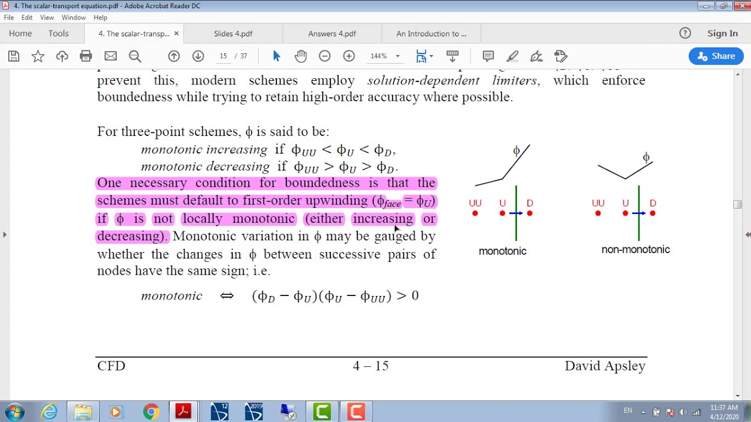Image resolution: width=751 pixels, height=422 pixels.
Task: Click the 'monotonic' diagram label
Action: [x=503, y=251]
